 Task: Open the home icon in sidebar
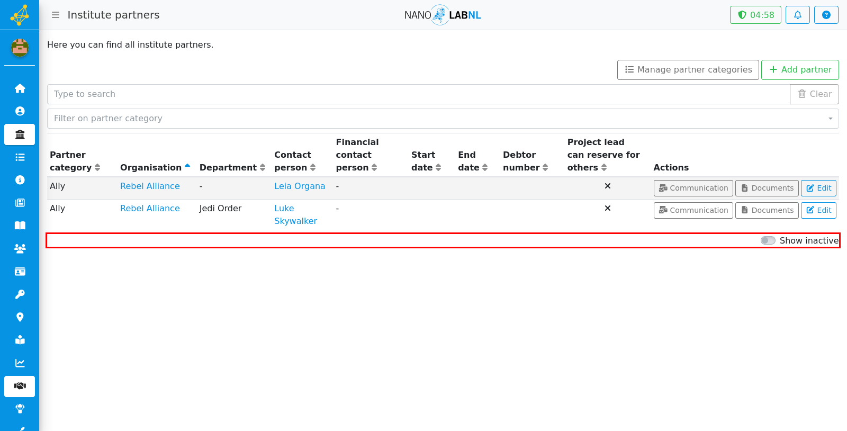20,88
